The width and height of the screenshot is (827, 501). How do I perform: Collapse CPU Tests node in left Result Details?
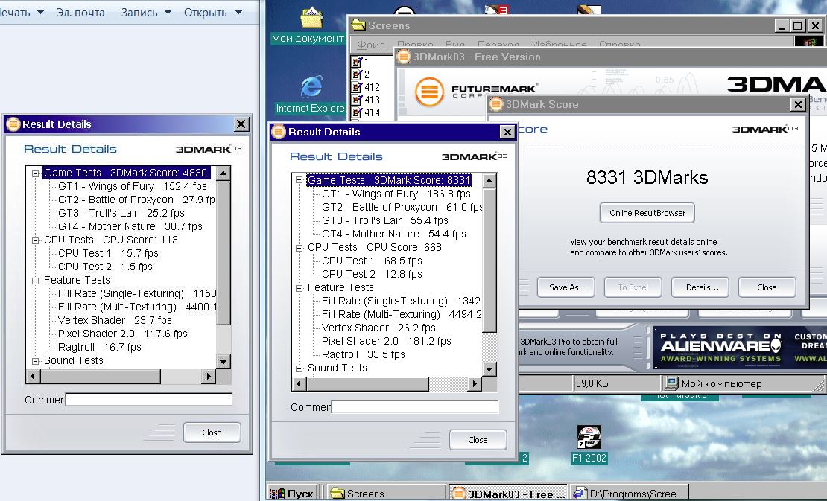35,240
